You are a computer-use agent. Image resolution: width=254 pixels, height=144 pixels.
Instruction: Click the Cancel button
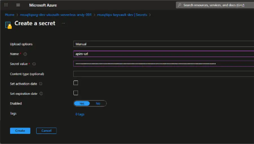46,130
